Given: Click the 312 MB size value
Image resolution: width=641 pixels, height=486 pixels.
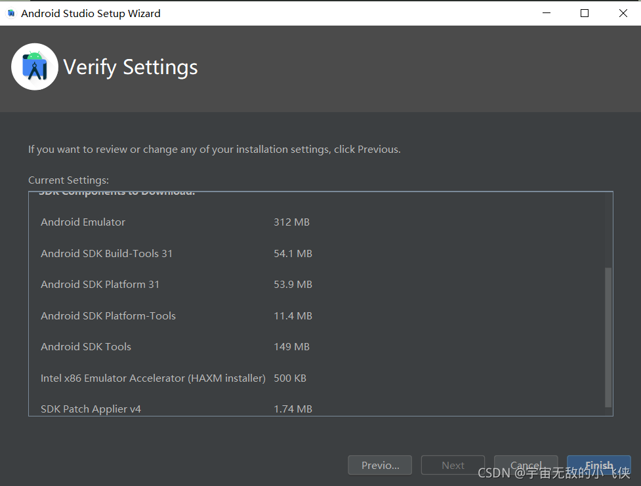Looking at the screenshot, I should (x=291, y=222).
